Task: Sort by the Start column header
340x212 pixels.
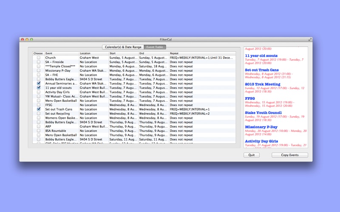Action: [123, 53]
